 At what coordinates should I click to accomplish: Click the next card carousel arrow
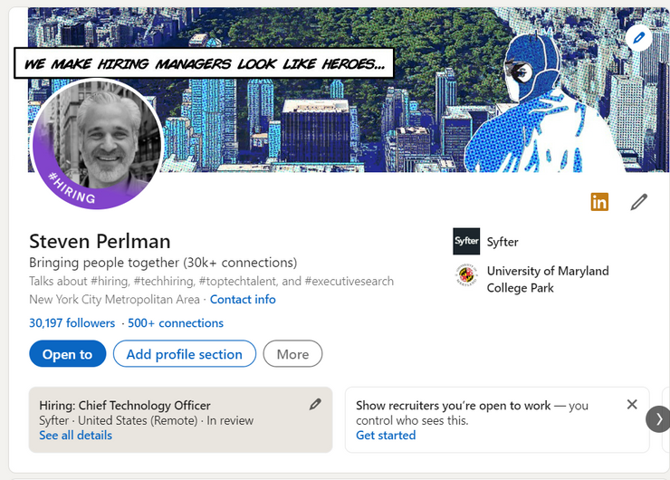[x=658, y=419]
